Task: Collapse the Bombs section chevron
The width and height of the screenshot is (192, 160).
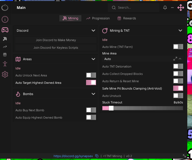Action: point(93,94)
